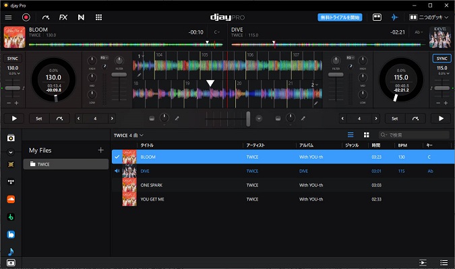455x269 pixels.
Task: Open the hamburger main menu
Action: pyautogui.click(x=8, y=17)
